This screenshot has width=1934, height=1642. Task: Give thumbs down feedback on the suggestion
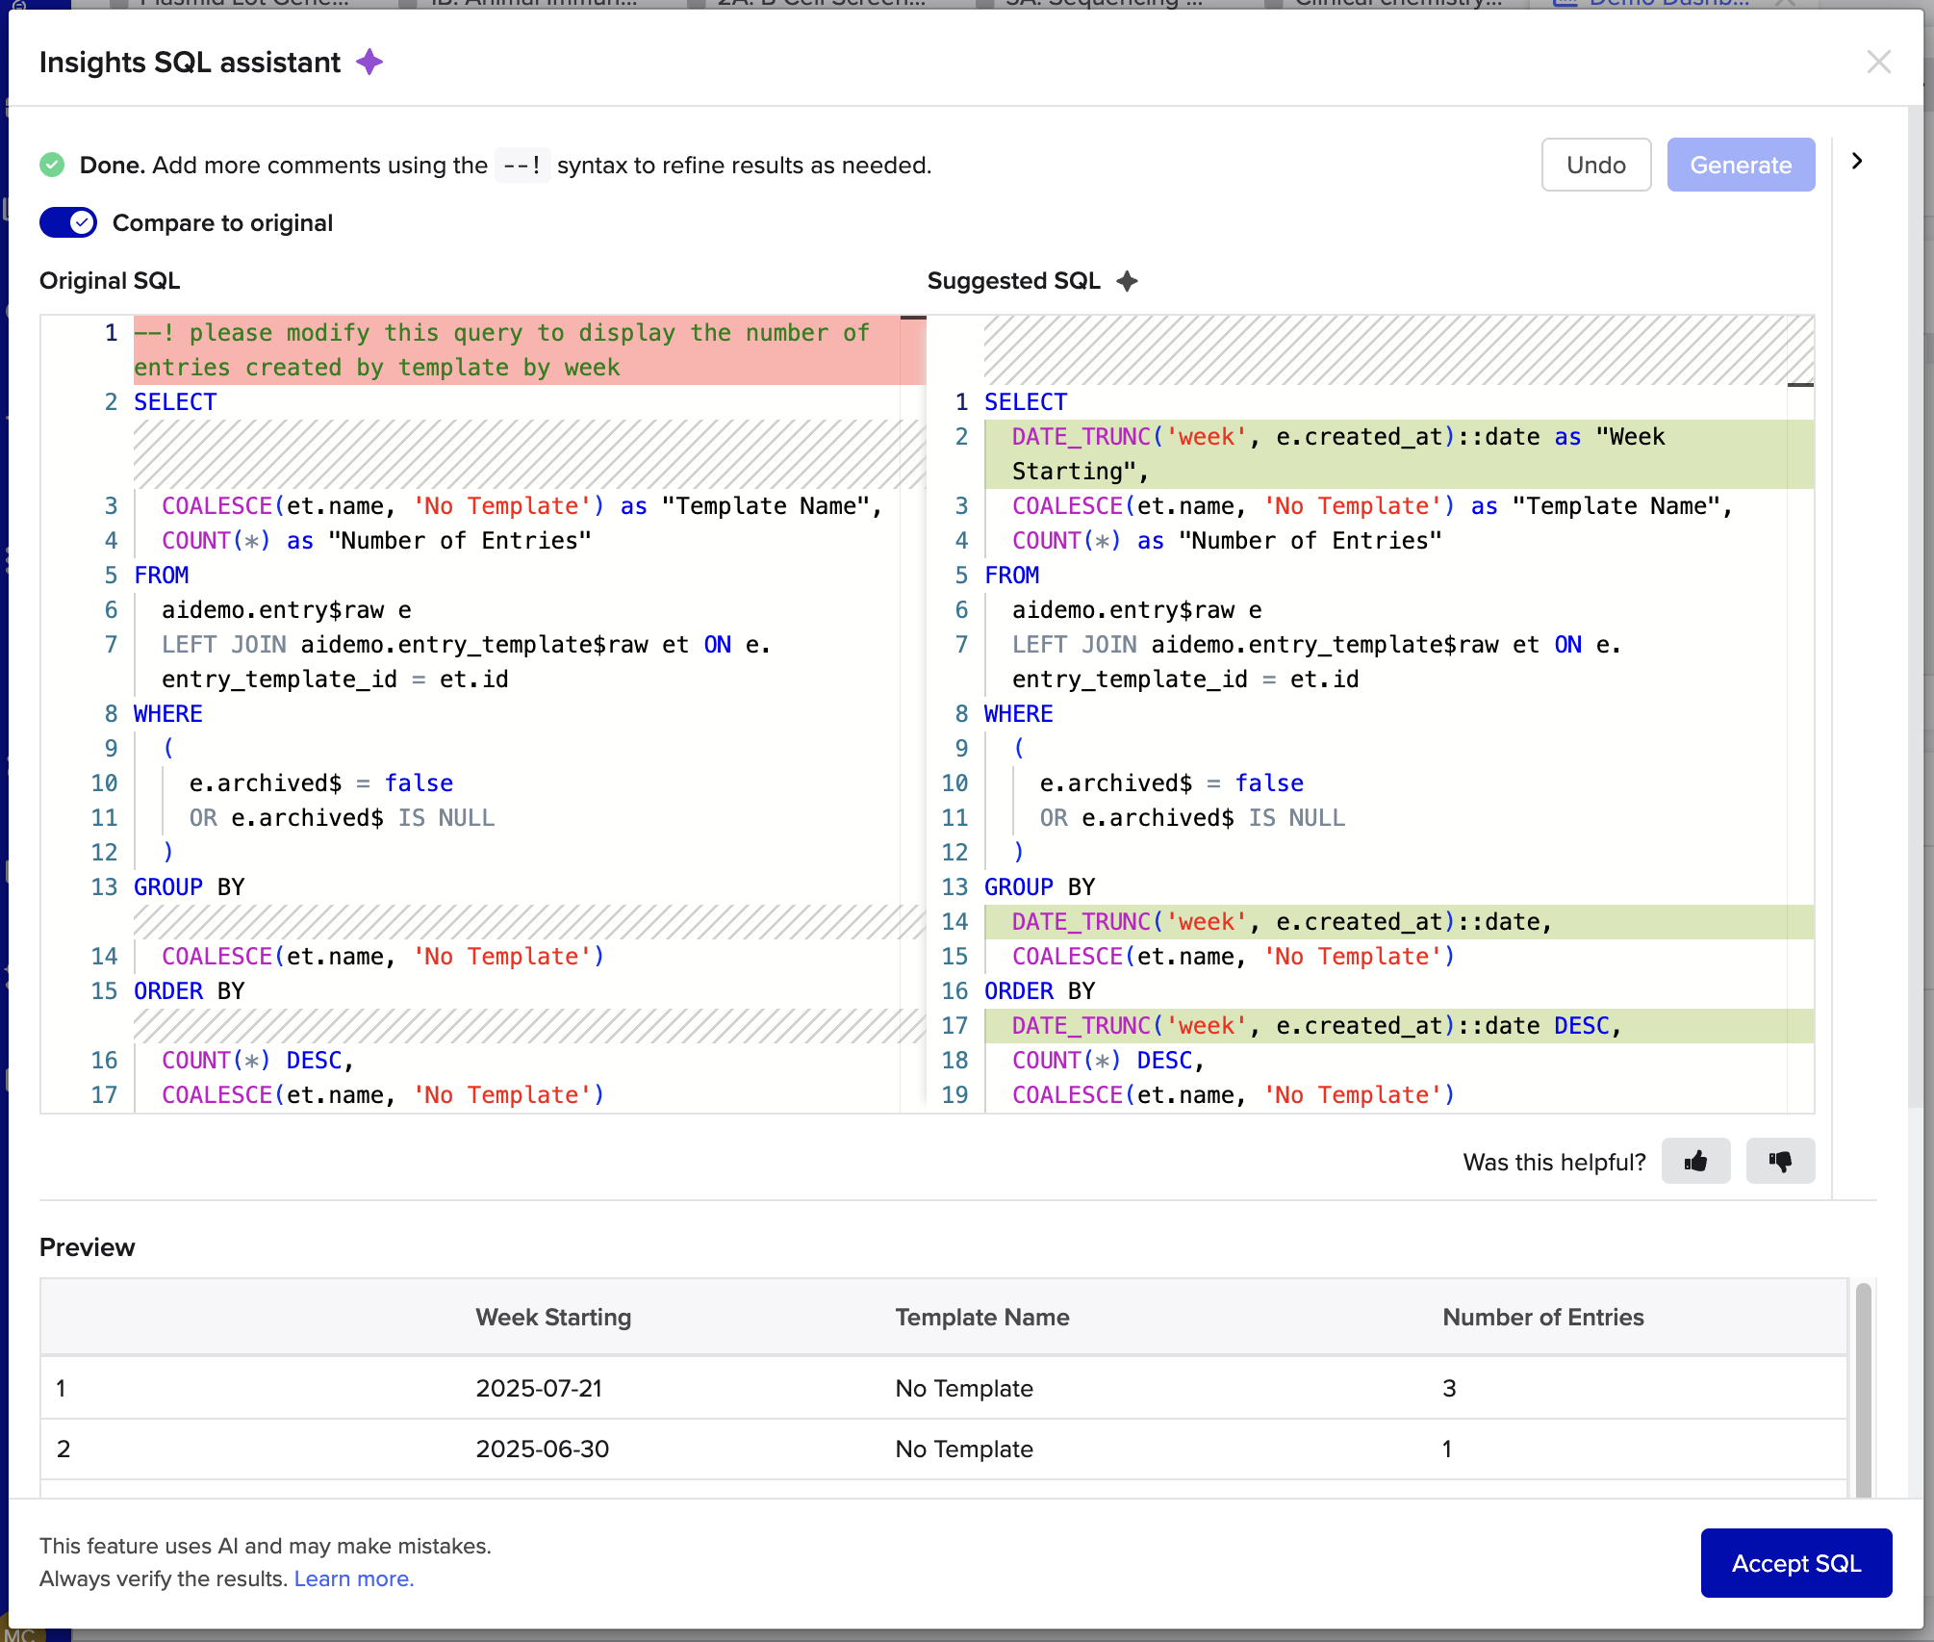point(1780,1162)
